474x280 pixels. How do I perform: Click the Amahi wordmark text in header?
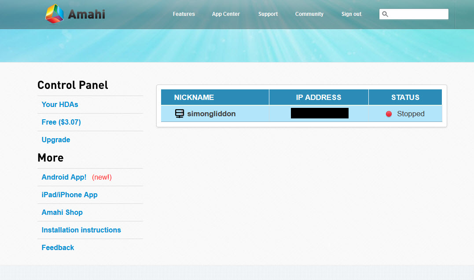(86, 14)
